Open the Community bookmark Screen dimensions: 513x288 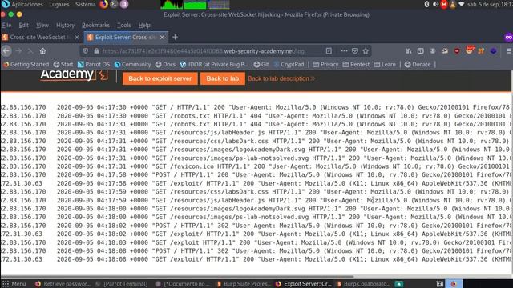click(x=132, y=64)
